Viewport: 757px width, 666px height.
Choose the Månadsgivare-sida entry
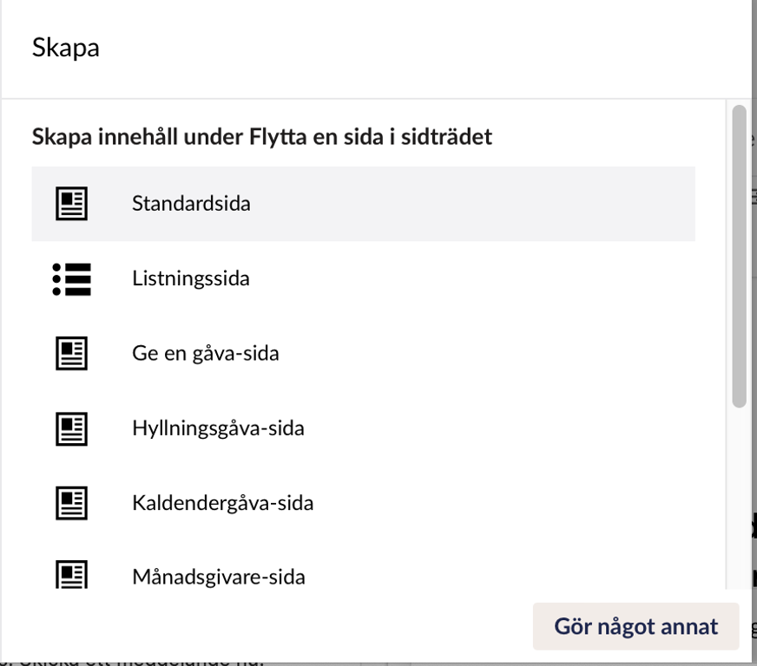[219, 578]
